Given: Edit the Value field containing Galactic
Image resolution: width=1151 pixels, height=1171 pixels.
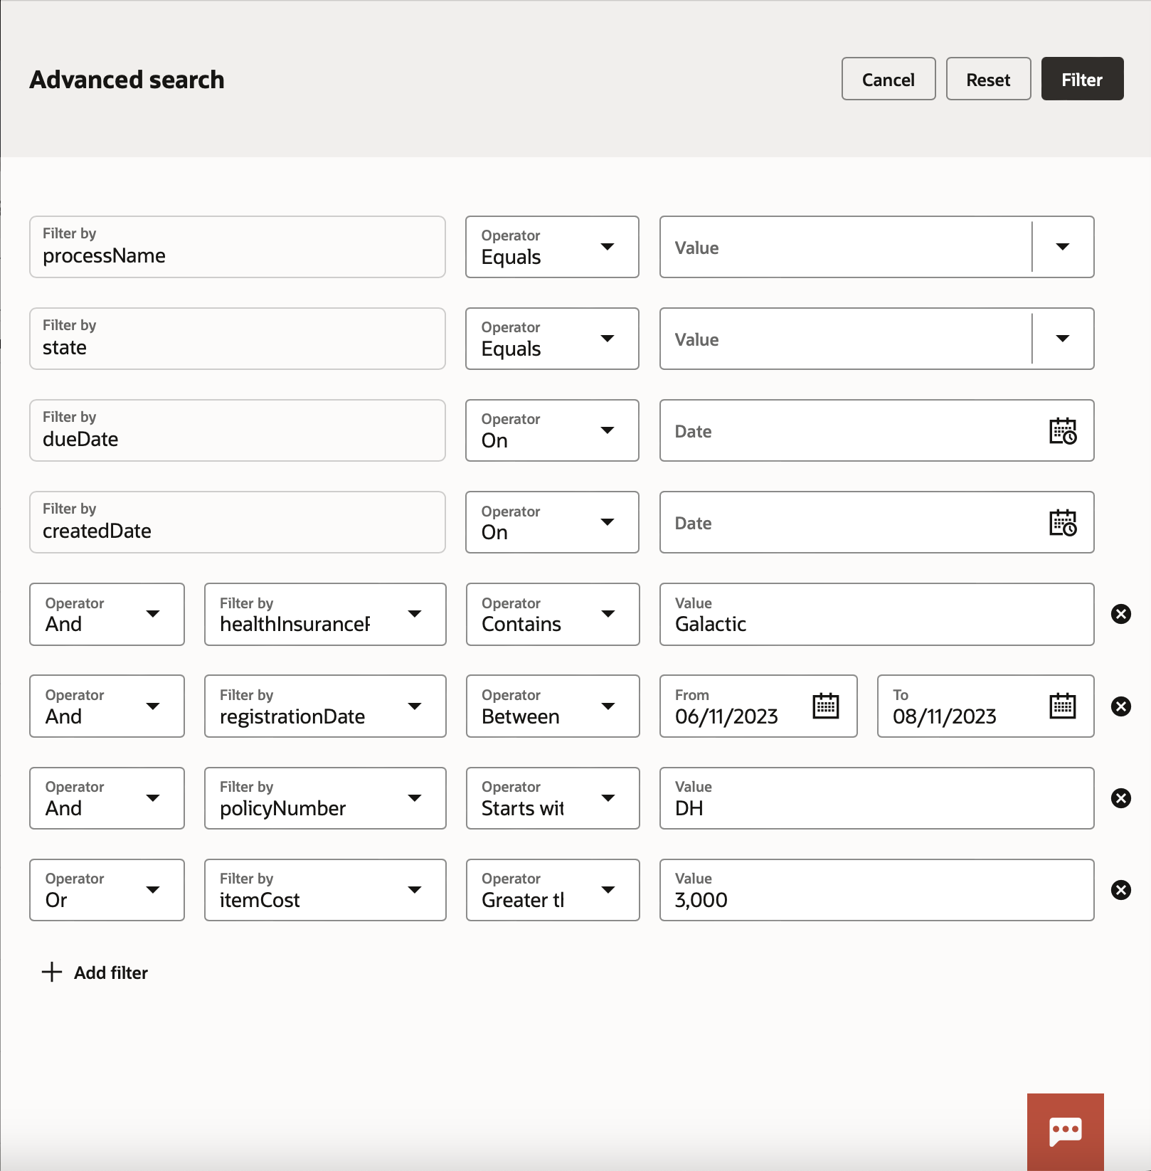Looking at the screenshot, I should [x=876, y=623].
